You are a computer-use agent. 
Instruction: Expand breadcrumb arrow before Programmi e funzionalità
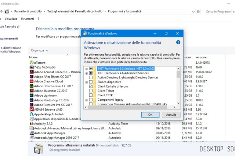[105, 11]
